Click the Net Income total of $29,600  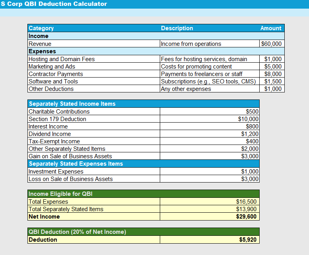(x=210, y=217)
